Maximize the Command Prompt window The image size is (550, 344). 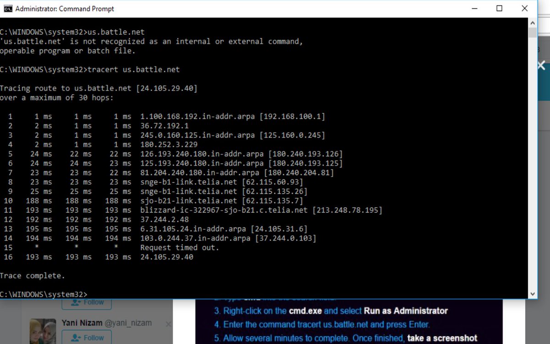500,9
